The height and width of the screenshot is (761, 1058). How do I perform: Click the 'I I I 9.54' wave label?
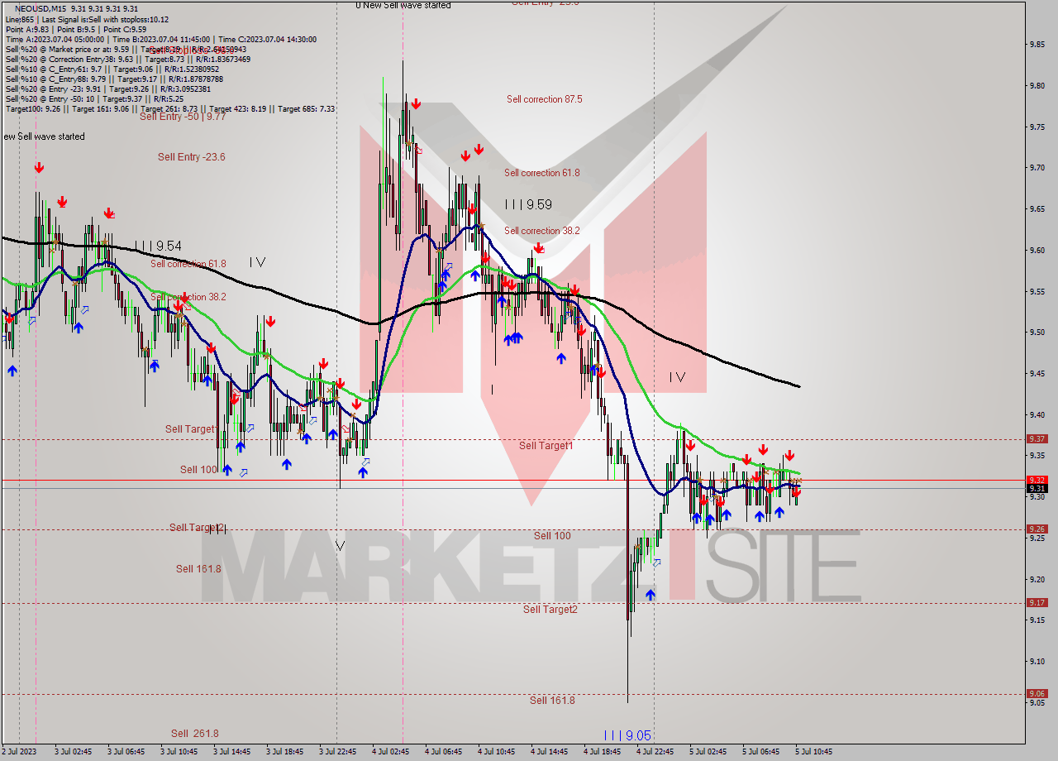[x=157, y=246]
